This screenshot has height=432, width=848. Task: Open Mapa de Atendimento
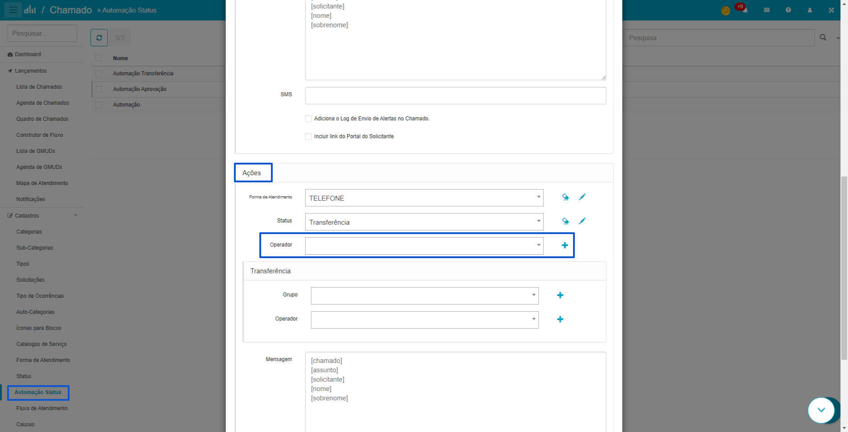tap(42, 183)
